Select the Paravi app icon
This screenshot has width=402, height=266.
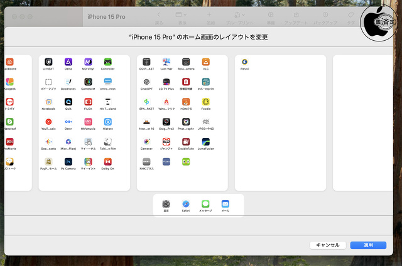coord(244,62)
